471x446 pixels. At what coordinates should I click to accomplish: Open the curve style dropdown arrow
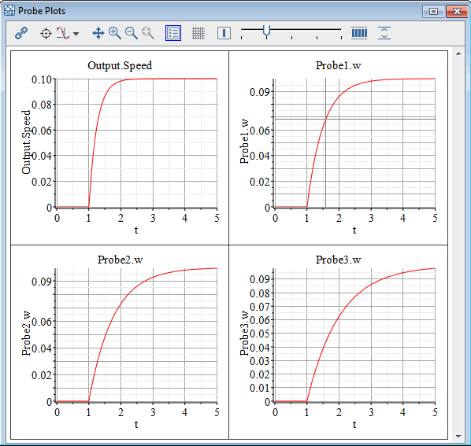tap(76, 34)
